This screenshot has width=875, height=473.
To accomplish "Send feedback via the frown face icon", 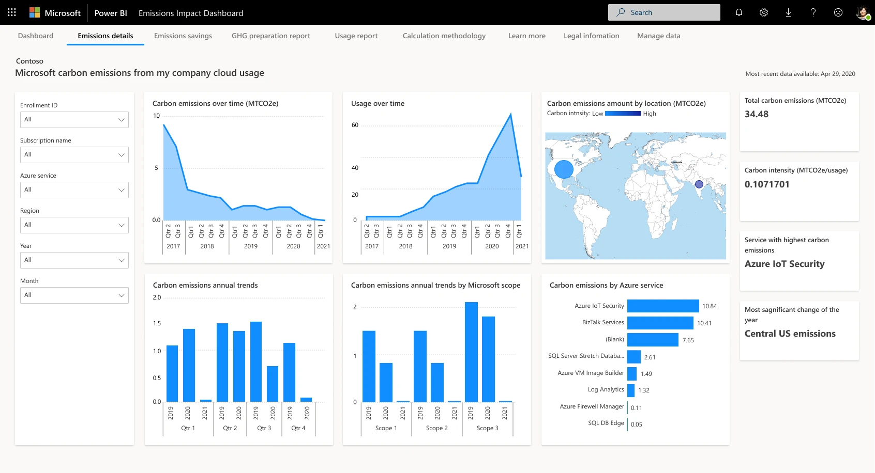I will [x=837, y=12].
